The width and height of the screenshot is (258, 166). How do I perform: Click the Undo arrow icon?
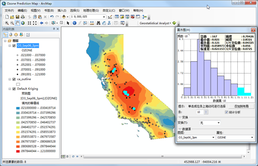coord(52,17)
